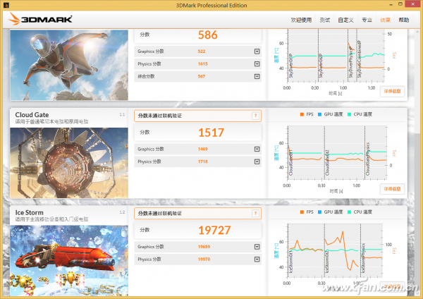The height and width of the screenshot is (299, 423).
Task: Switch to the 测试 tab
Action: pyautogui.click(x=325, y=20)
